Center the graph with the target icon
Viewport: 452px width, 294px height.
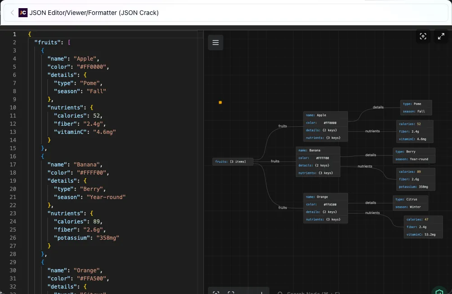point(216,292)
